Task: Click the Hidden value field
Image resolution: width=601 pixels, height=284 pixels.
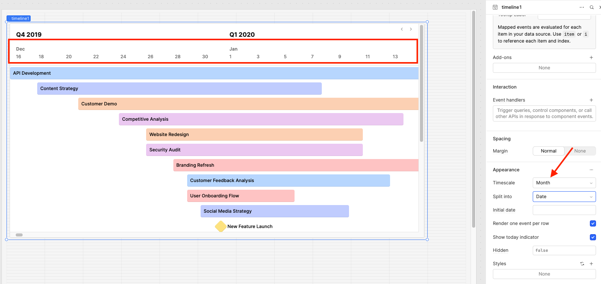Action: (564, 250)
